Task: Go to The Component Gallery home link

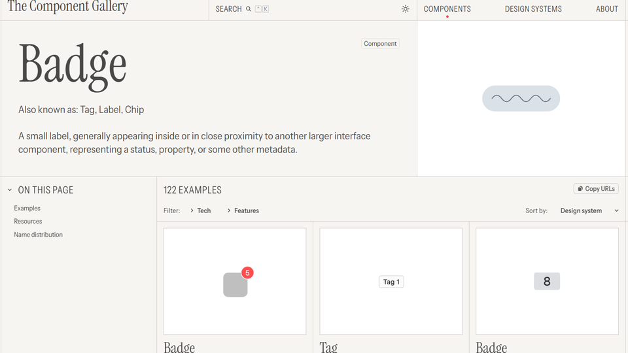Action: 67,8
